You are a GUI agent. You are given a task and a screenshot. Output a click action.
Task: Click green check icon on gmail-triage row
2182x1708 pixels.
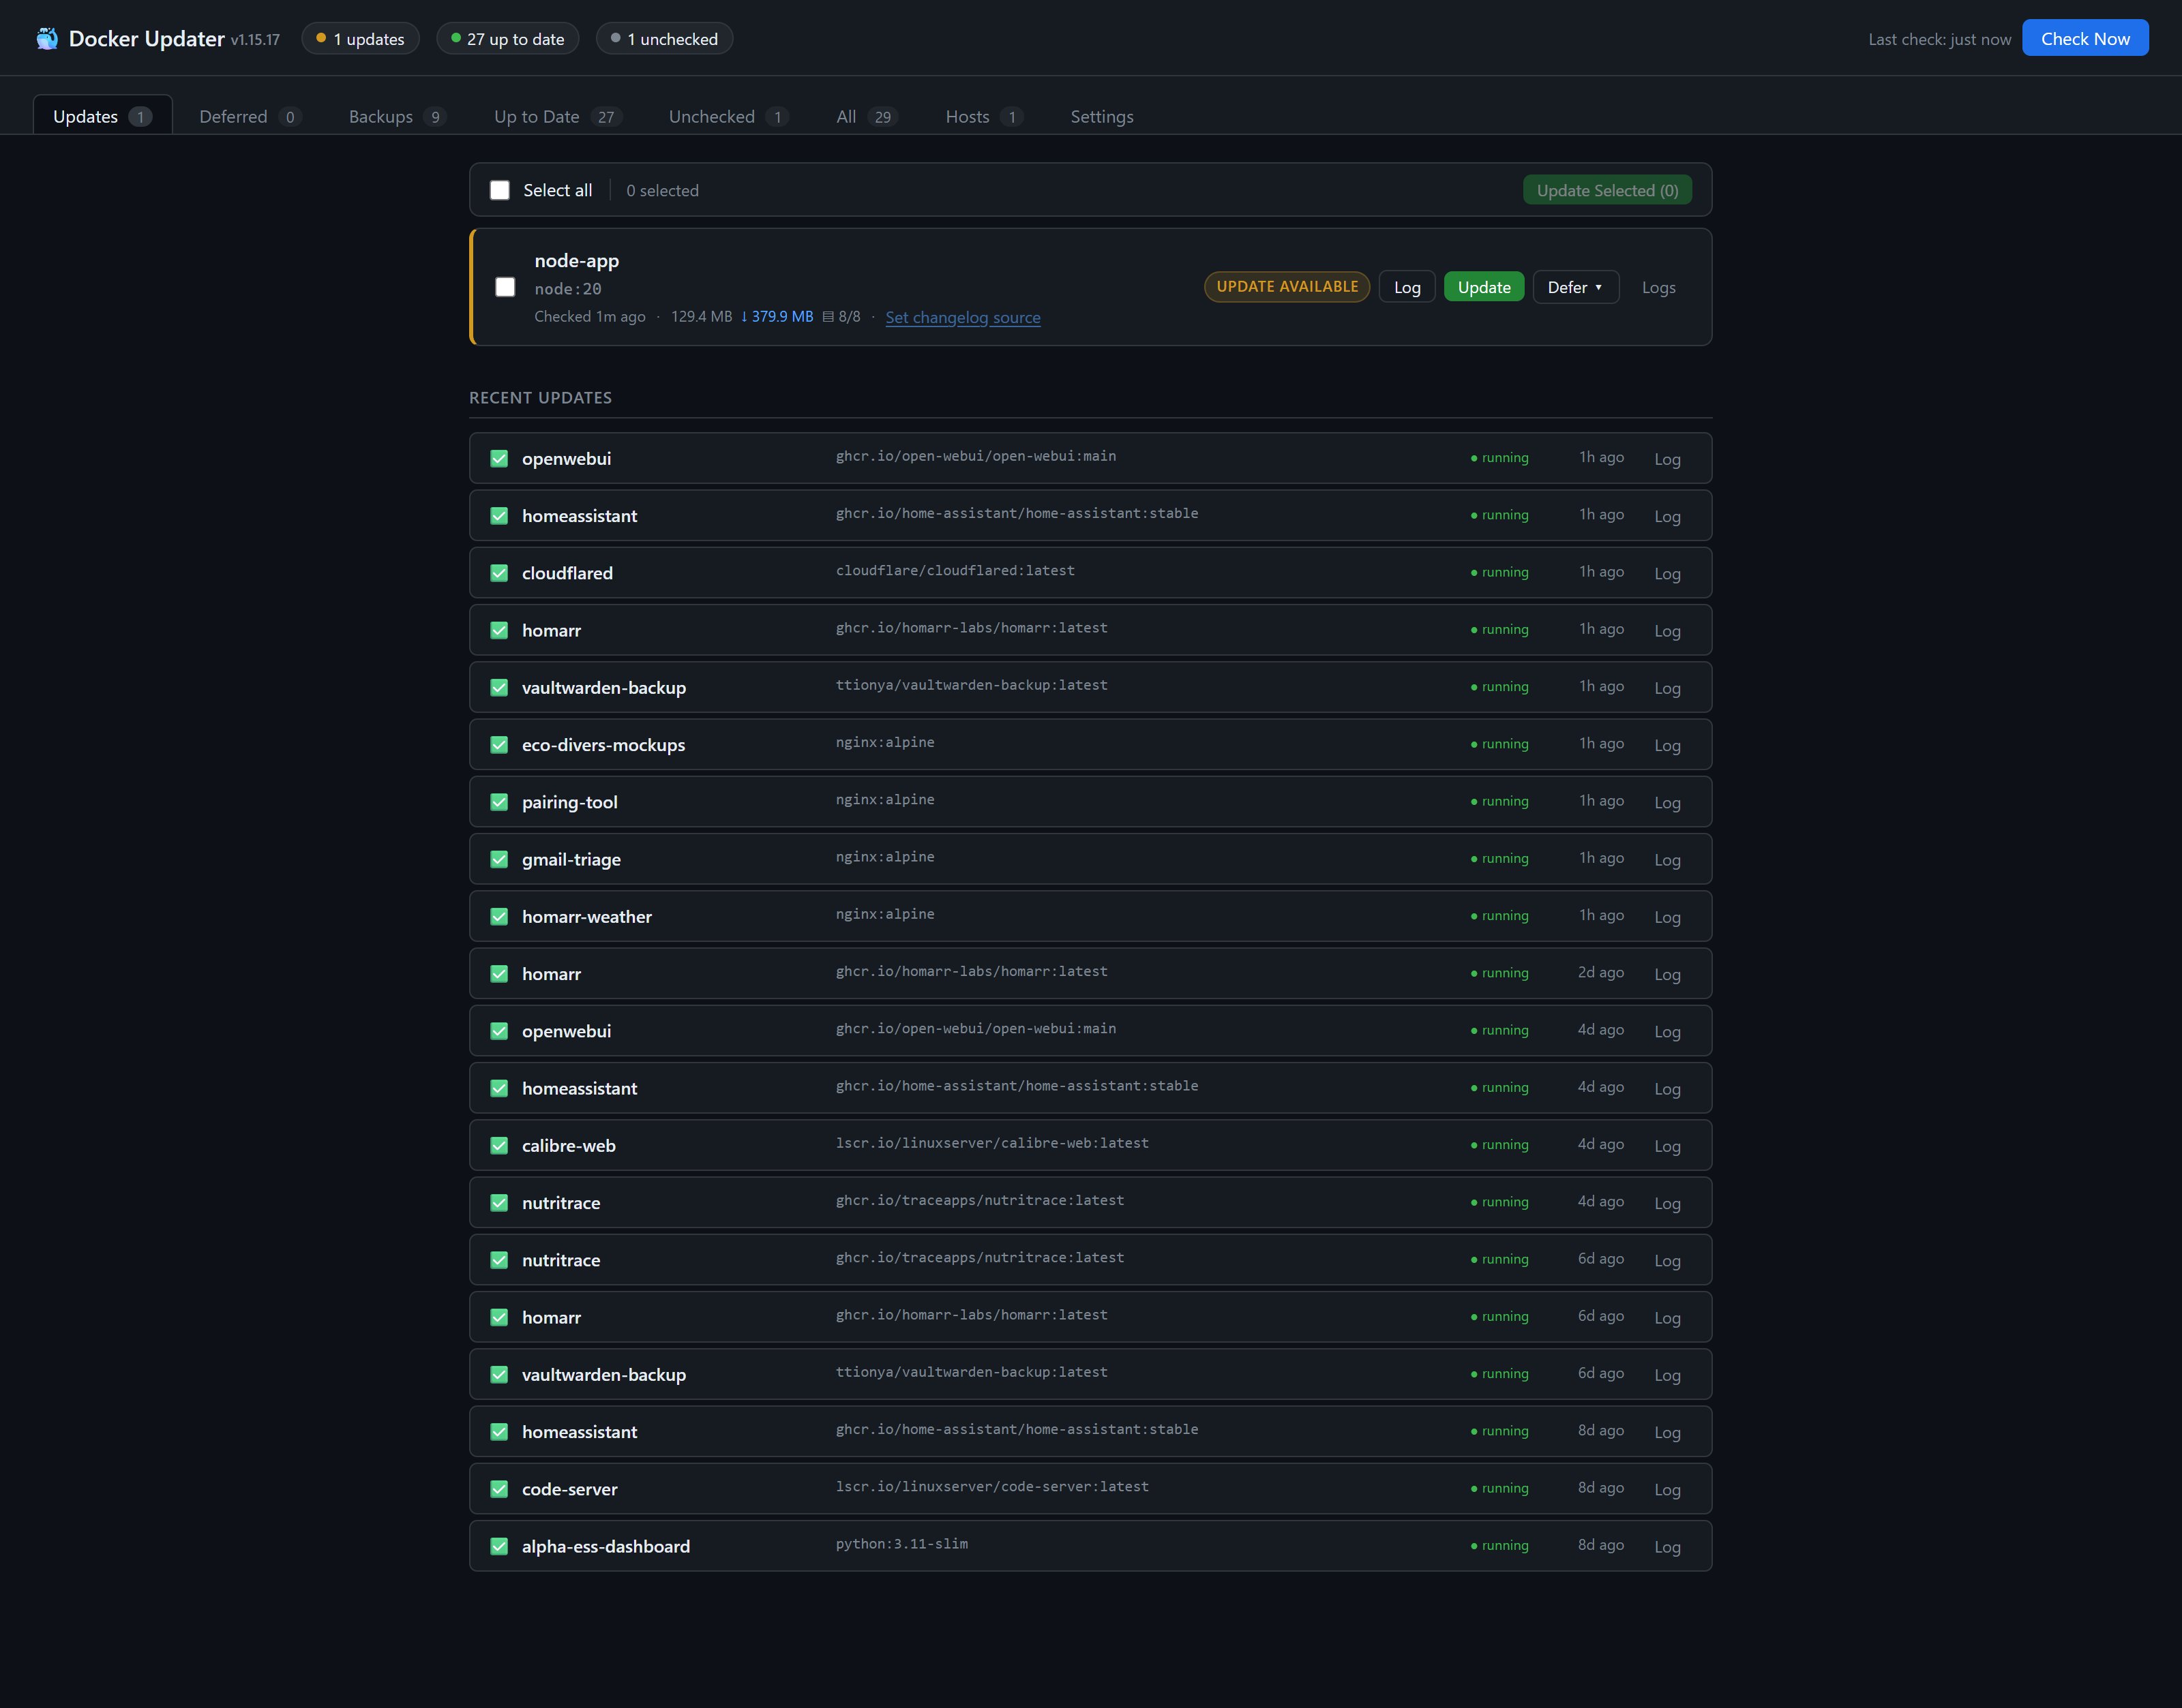499,859
